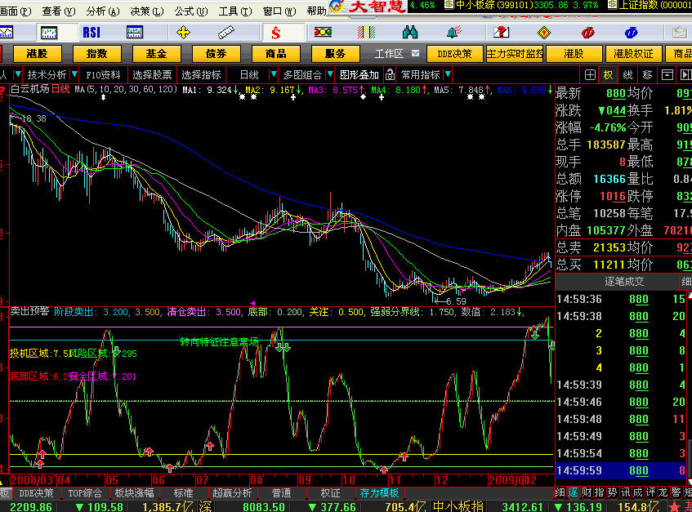The image size is (692, 512).
Task: Select the 细 detail tab
Action: [560, 492]
